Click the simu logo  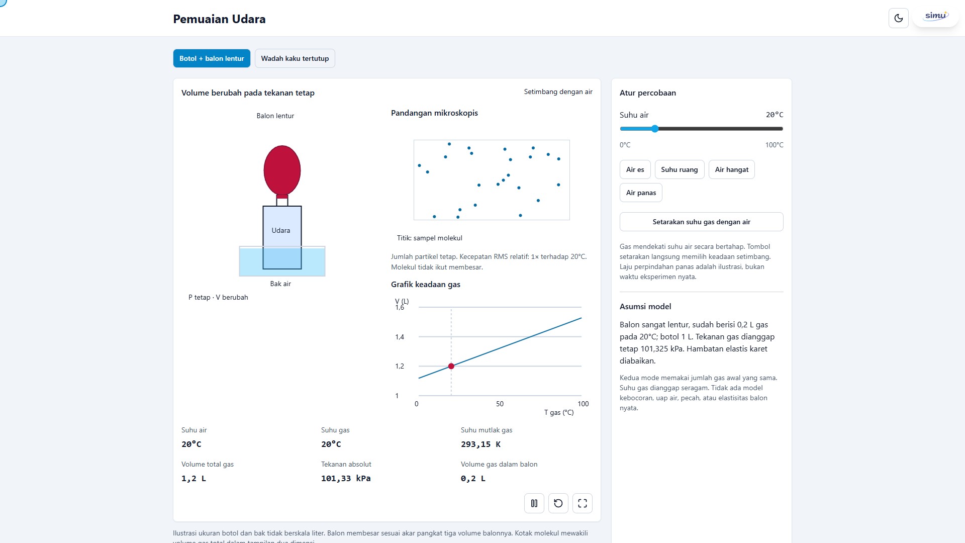click(x=936, y=16)
